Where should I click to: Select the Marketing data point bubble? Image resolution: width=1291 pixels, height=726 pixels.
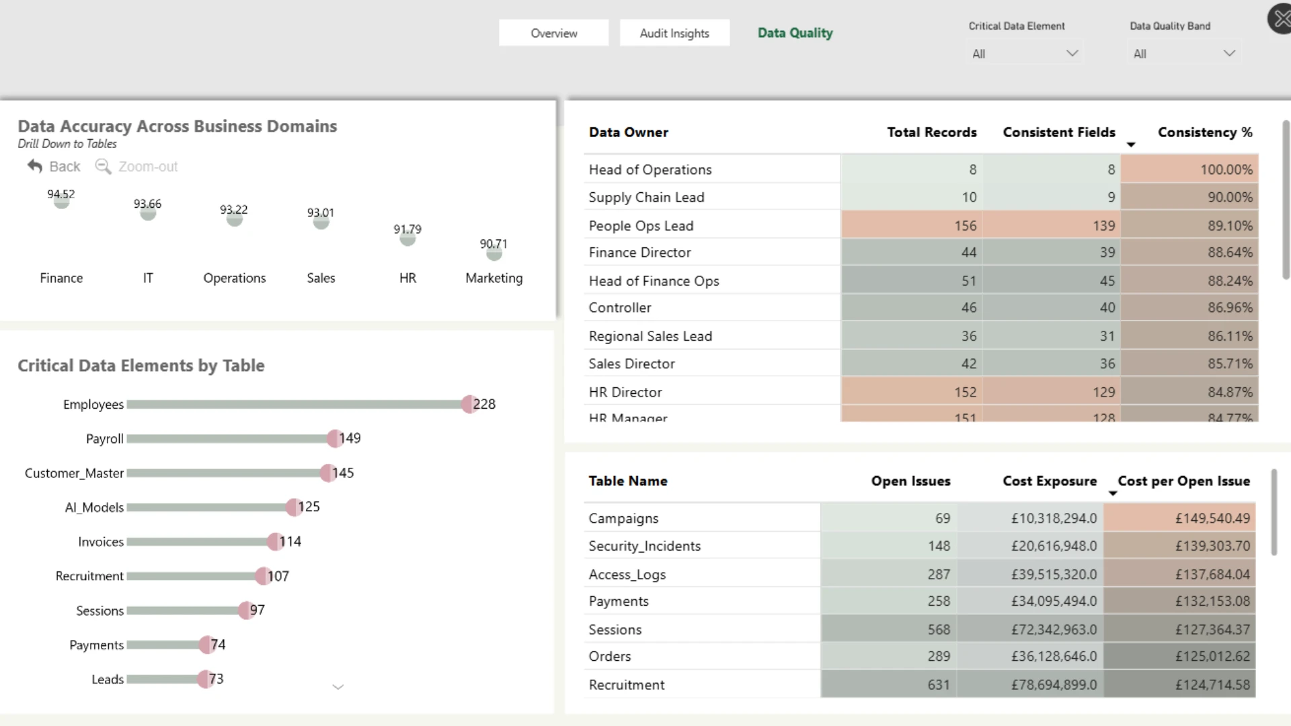[x=494, y=253]
